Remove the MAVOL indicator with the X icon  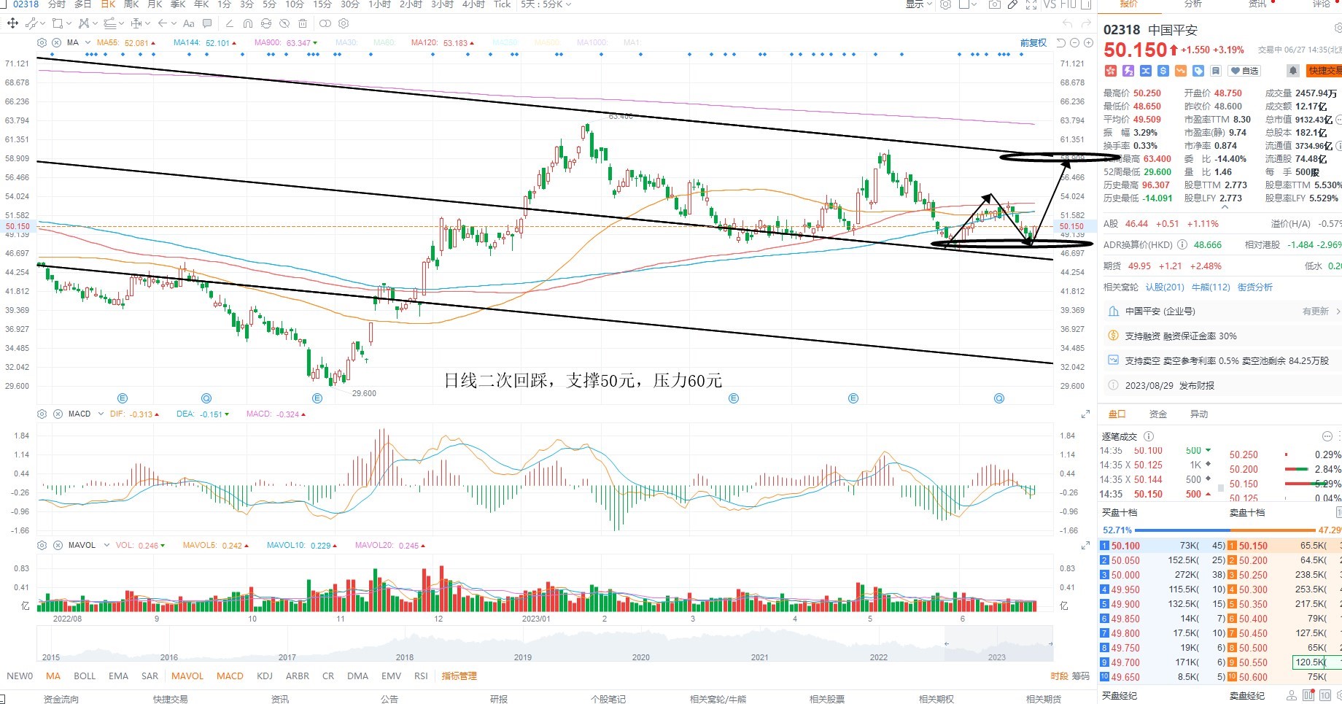pyautogui.click(x=58, y=546)
